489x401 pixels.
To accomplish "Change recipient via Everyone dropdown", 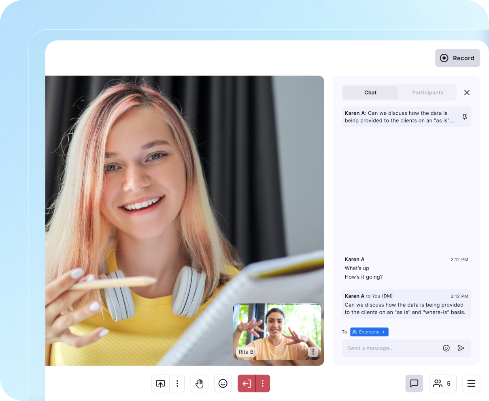I will 369,332.
